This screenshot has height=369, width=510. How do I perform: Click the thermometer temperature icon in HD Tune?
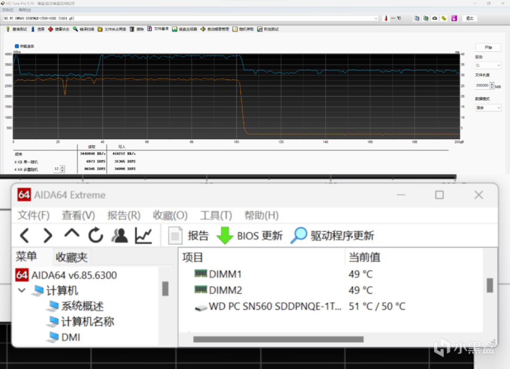[386, 18]
